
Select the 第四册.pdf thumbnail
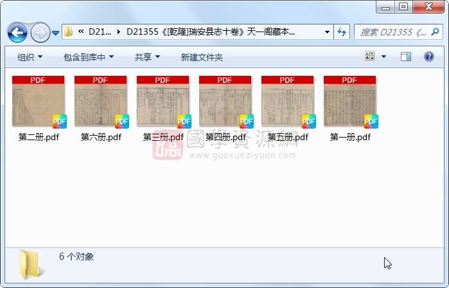225,101
